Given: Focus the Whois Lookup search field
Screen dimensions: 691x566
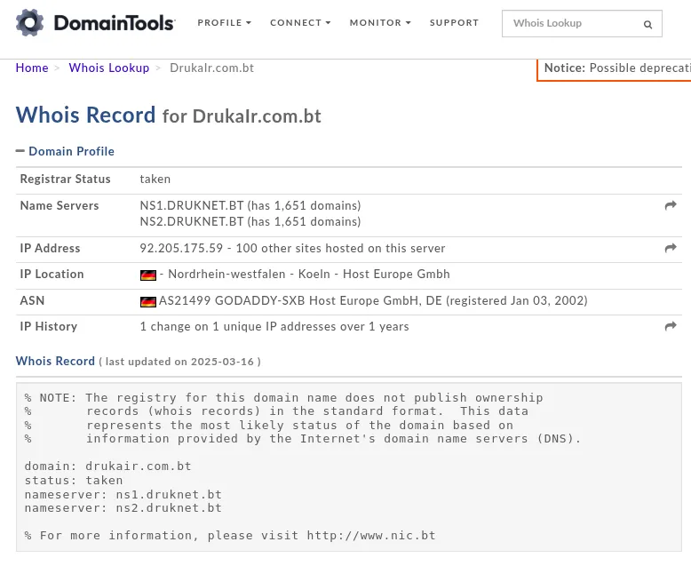Looking at the screenshot, I should pos(582,23).
